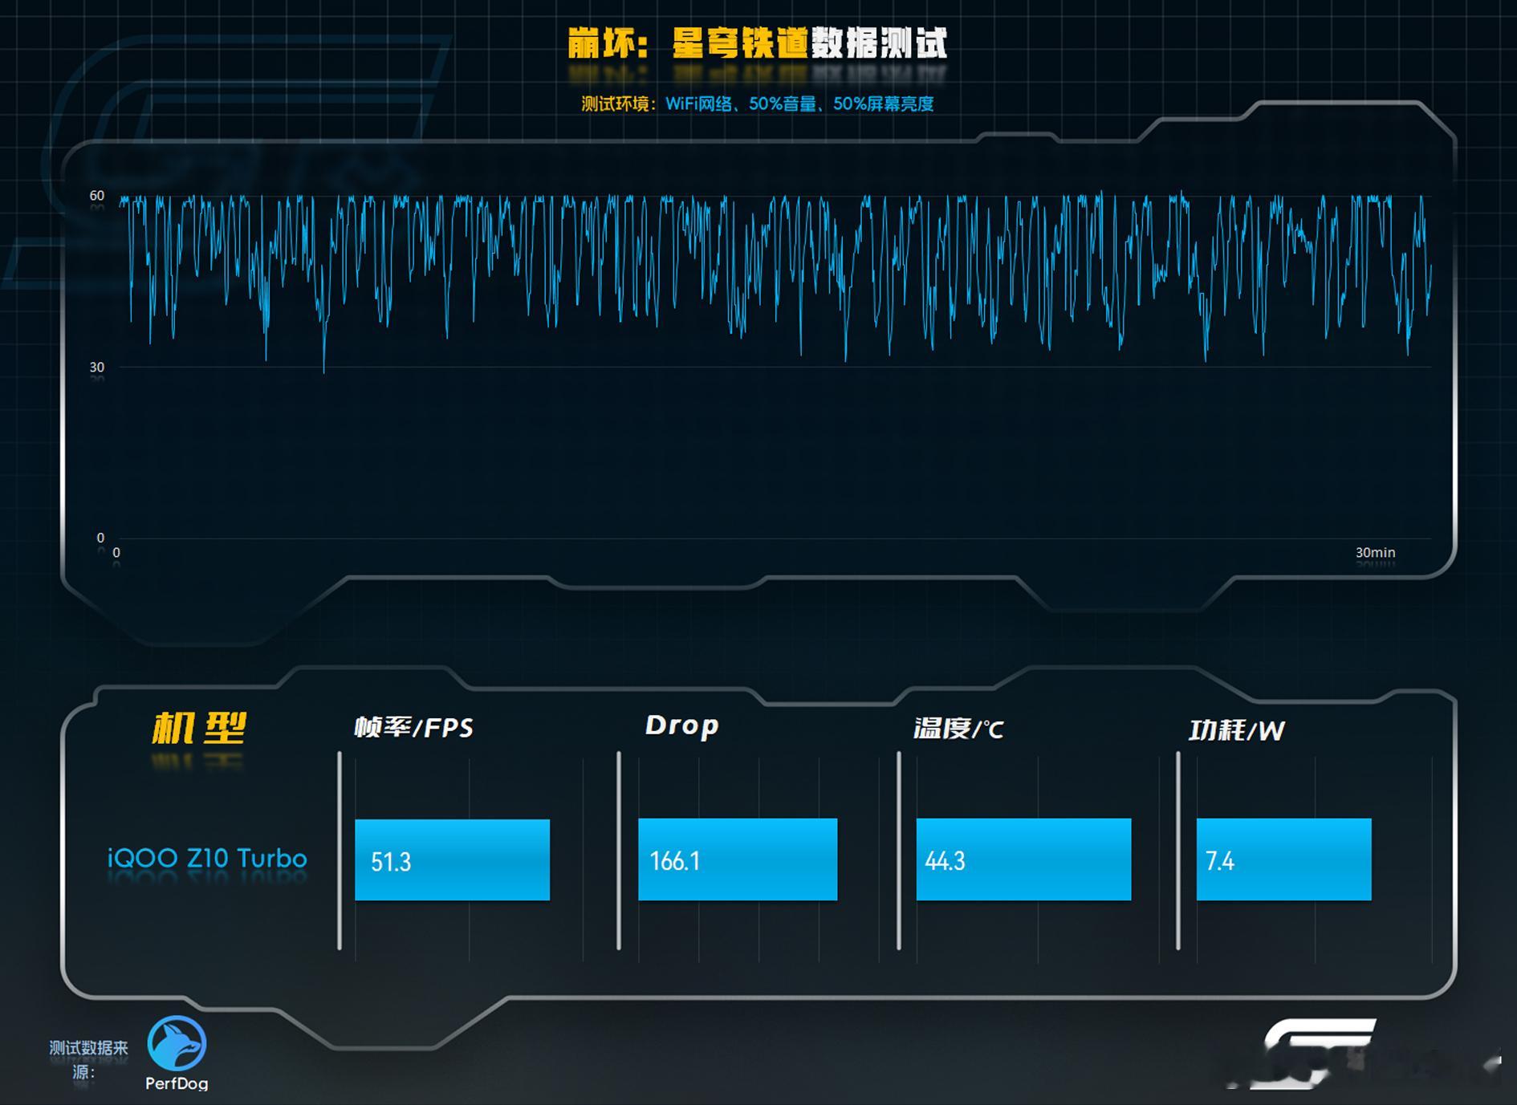Click the title 崩坏：星穹铁道数据测试
The width and height of the screenshot is (1517, 1105).
[x=758, y=43]
